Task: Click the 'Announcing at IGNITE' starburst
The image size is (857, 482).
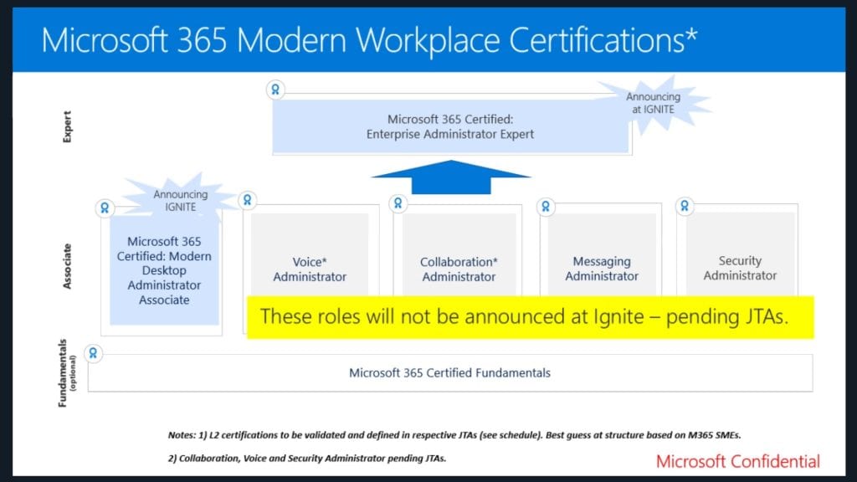Action: (654, 103)
